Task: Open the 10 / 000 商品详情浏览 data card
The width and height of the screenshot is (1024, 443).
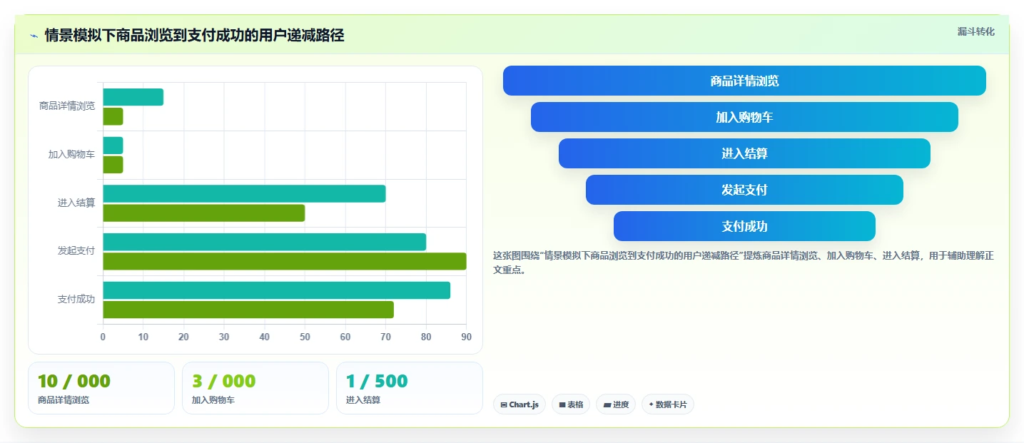Action: (x=101, y=388)
